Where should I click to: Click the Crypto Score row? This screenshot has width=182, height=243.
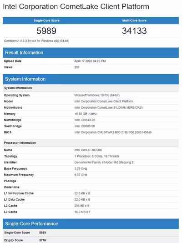(x=91, y=240)
